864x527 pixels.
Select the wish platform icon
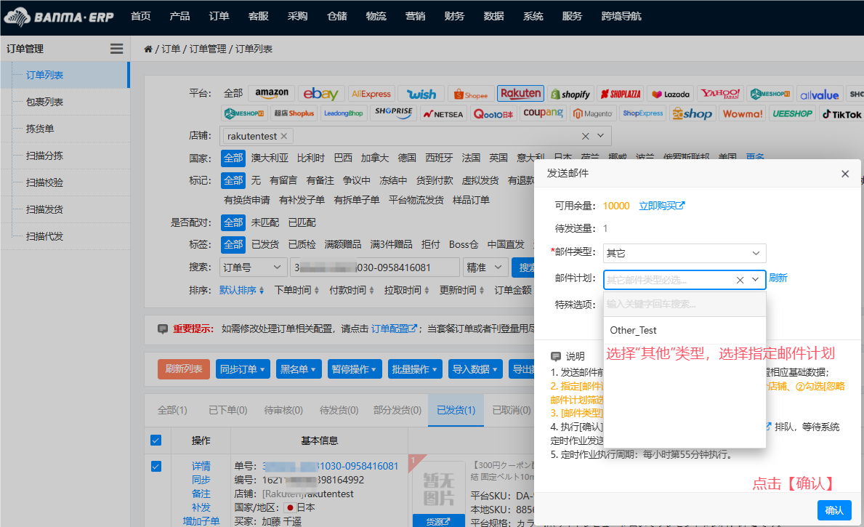coord(421,93)
